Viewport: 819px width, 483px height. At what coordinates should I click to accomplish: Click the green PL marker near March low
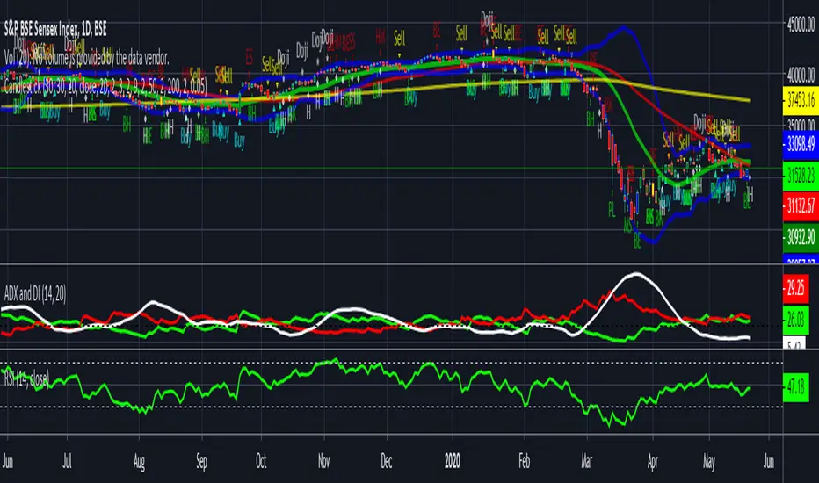(x=612, y=210)
